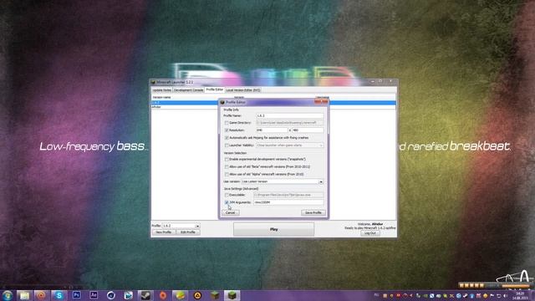Open the Profile dropdown in launcher
The image size is (535, 301).
[181, 226]
